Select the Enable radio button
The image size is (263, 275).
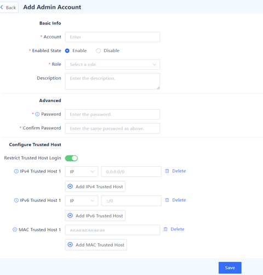[67, 50]
